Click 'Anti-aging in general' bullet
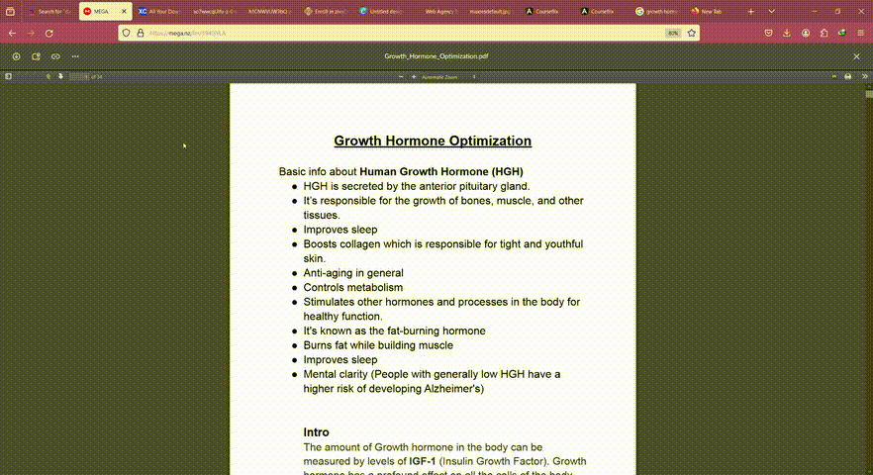Viewport: 873px width, 475px height. pos(353,273)
